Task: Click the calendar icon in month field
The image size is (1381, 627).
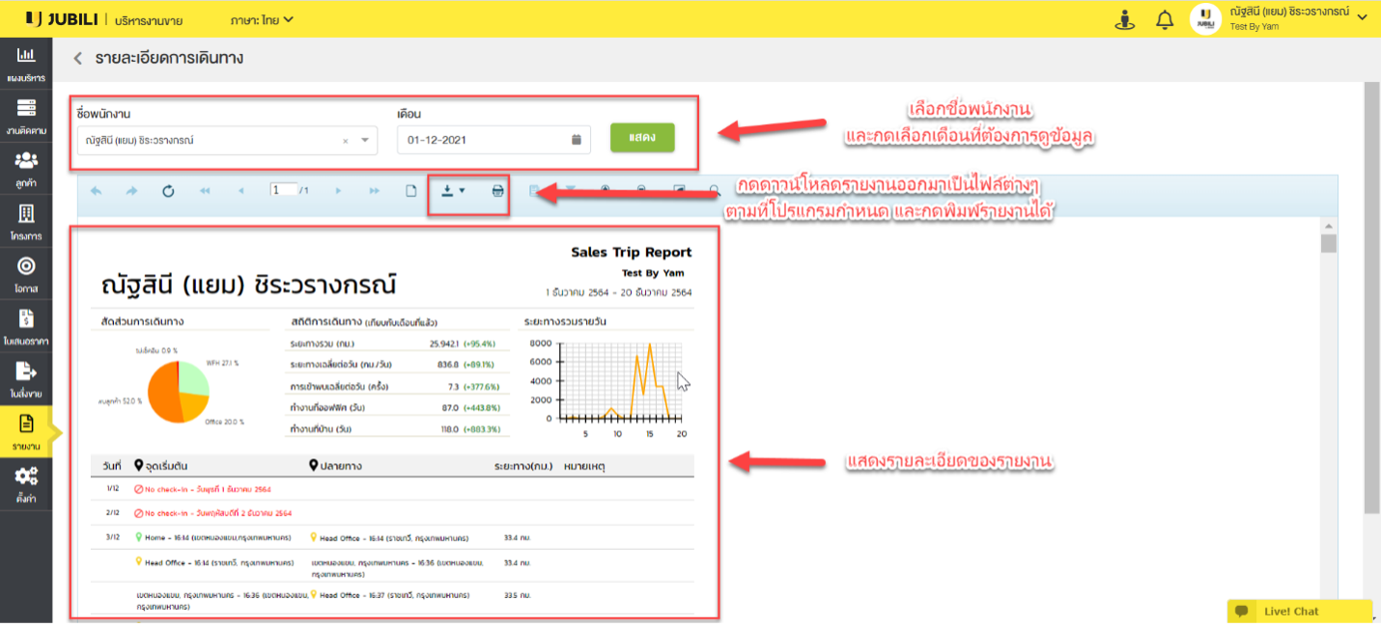Action: point(576,140)
